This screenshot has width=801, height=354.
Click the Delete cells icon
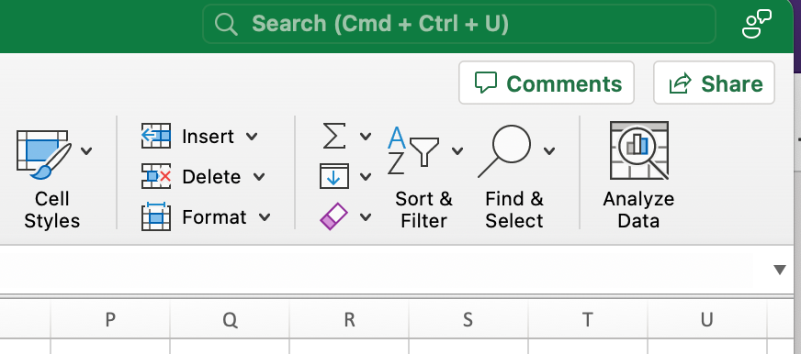[x=156, y=176]
